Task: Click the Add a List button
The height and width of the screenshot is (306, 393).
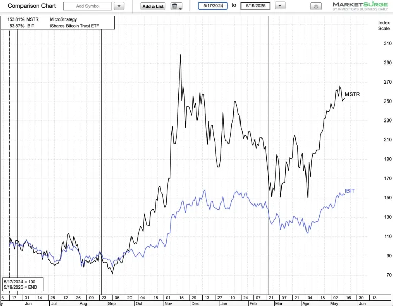Action: 153,6
